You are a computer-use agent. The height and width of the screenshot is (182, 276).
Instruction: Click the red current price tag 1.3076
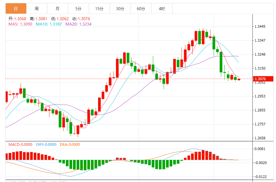click(263, 79)
